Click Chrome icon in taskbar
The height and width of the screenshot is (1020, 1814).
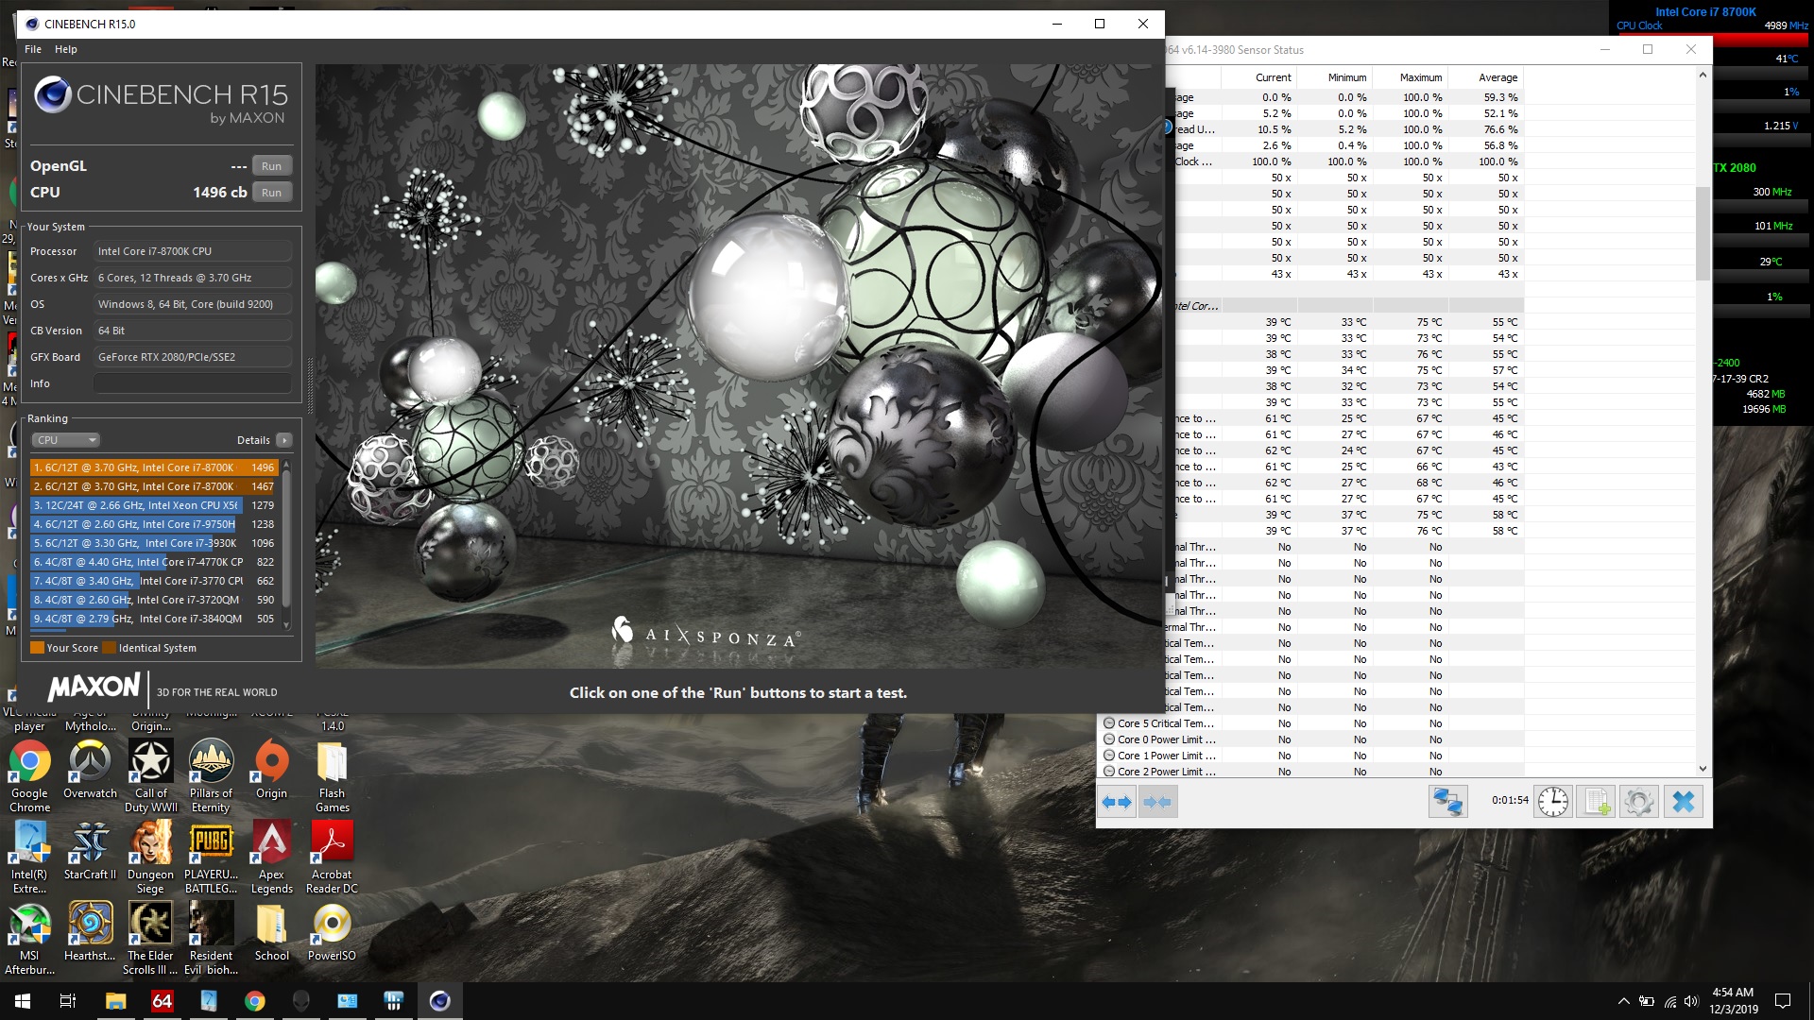point(254,1001)
